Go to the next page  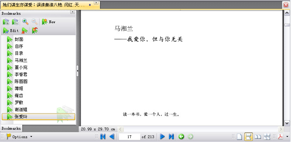162,137
